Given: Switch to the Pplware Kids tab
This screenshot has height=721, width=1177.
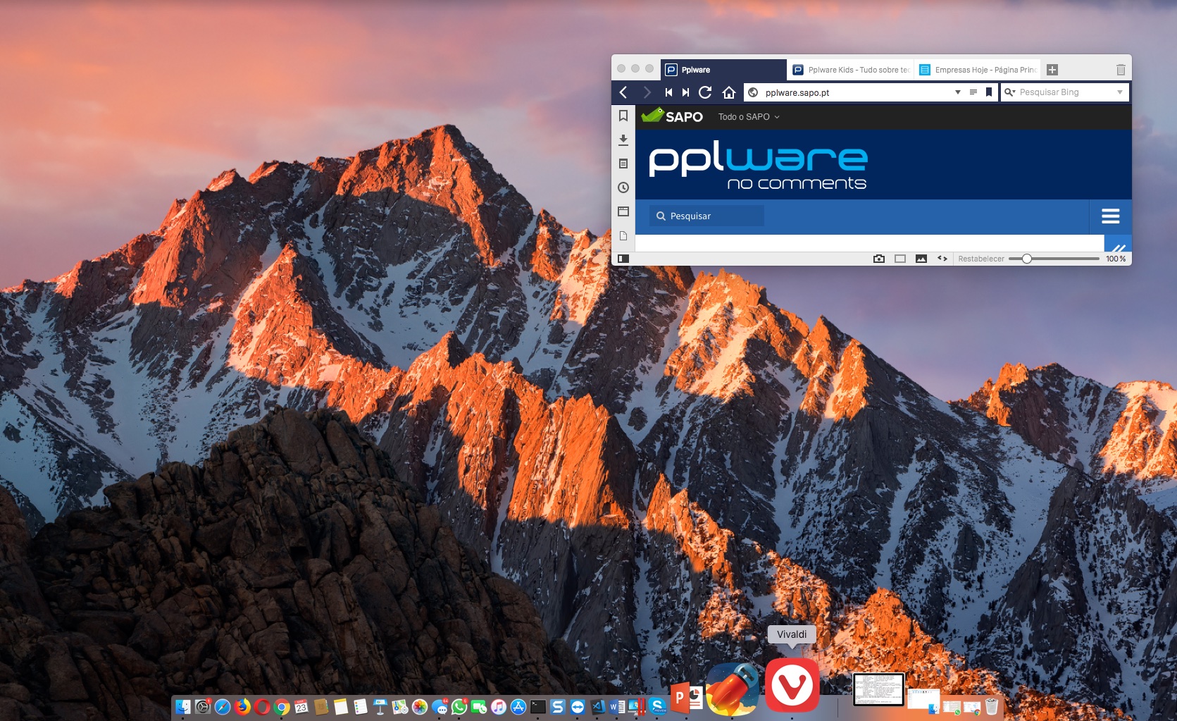Looking at the screenshot, I should [x=850, y=70].
